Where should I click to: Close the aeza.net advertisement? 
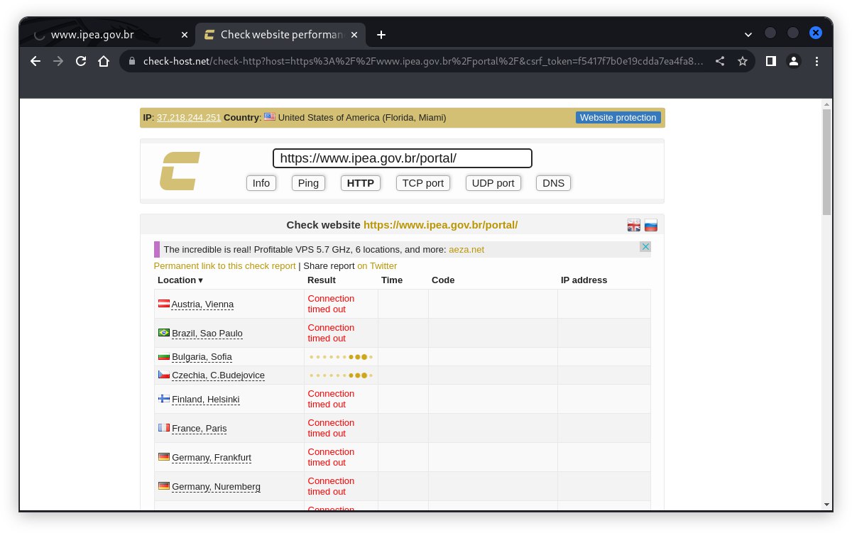pos(645,247)
